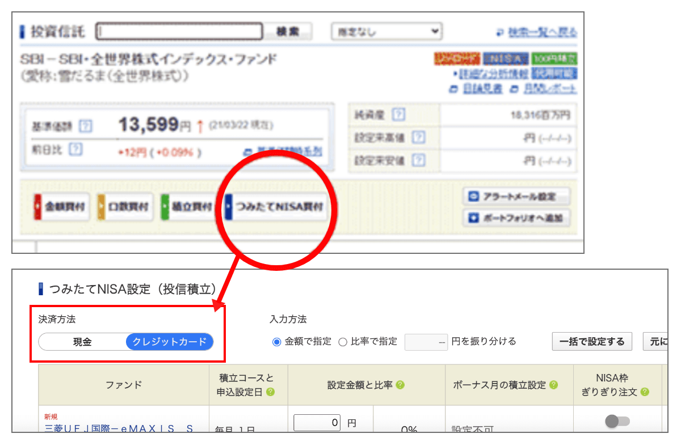Click the 一括で設定する button
This screenshot has height=442, width=681.
coord(592,342)
